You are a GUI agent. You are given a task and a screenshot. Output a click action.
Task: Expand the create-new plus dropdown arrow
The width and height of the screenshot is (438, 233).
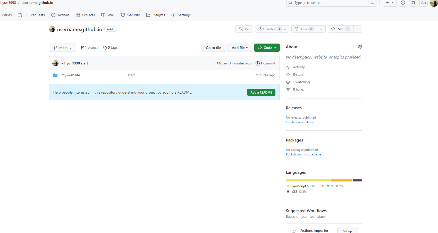point(392,3)
